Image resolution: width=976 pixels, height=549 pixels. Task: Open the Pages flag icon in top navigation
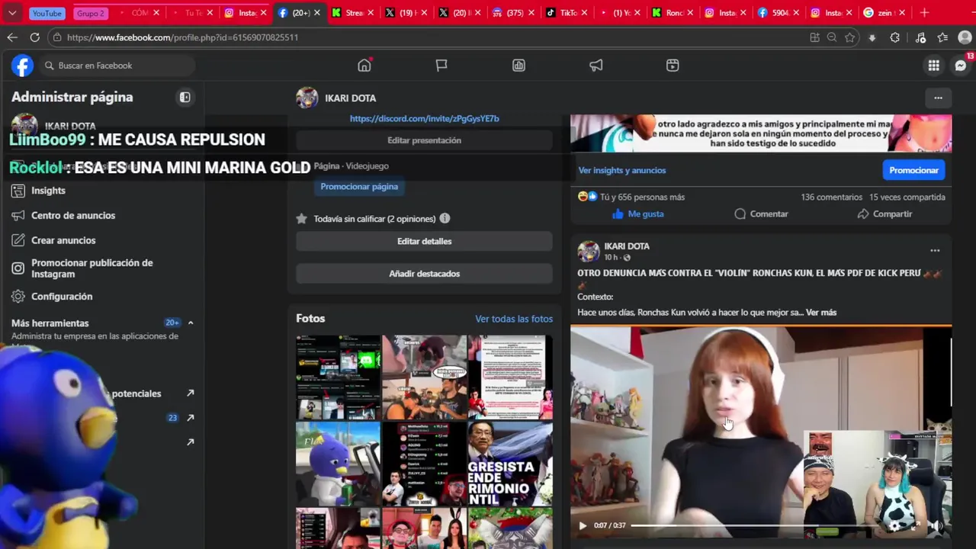(441, 66)
